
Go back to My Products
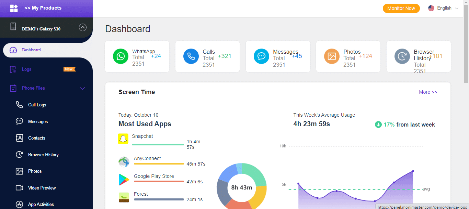pos(43,8)
